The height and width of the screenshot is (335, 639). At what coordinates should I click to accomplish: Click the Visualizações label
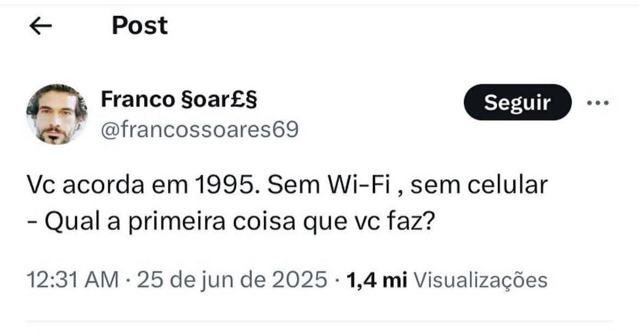point(480,280)
